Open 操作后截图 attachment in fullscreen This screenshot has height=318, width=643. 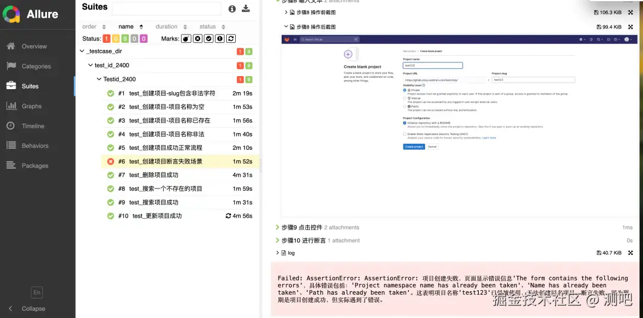pyautogui.click(x=630, y=27)
